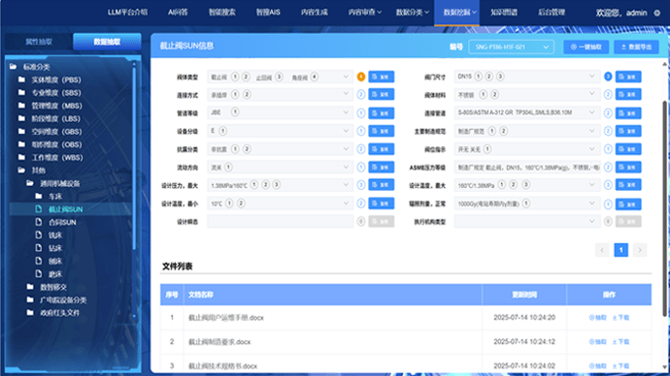Click 一键抽取 one-click extract button

[x=586, y=47]
